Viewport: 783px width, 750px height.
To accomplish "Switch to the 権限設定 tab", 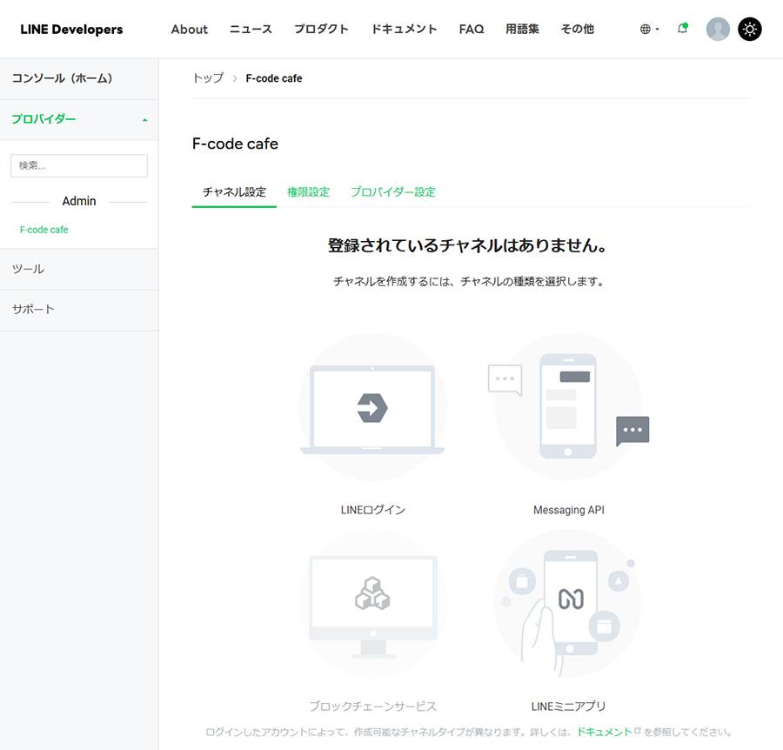I will pos(308,192).
